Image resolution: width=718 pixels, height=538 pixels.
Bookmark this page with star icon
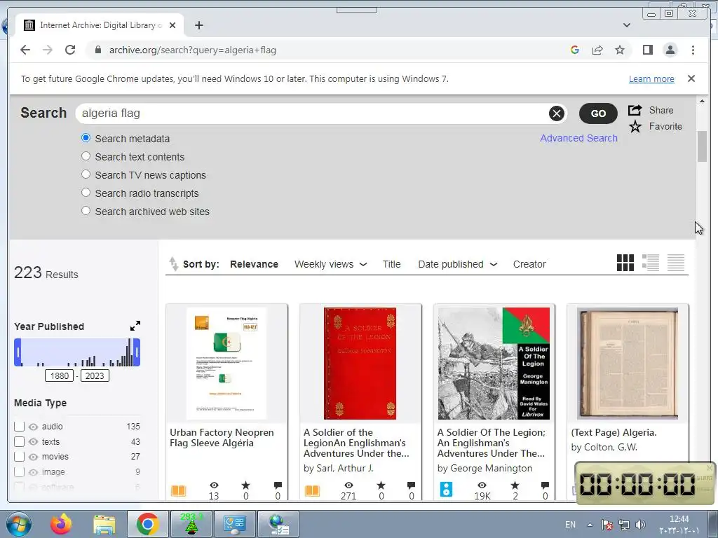[x=620, y=50]
